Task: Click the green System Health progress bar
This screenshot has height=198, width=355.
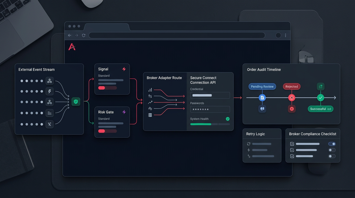Action: click(x=210, y=124)
